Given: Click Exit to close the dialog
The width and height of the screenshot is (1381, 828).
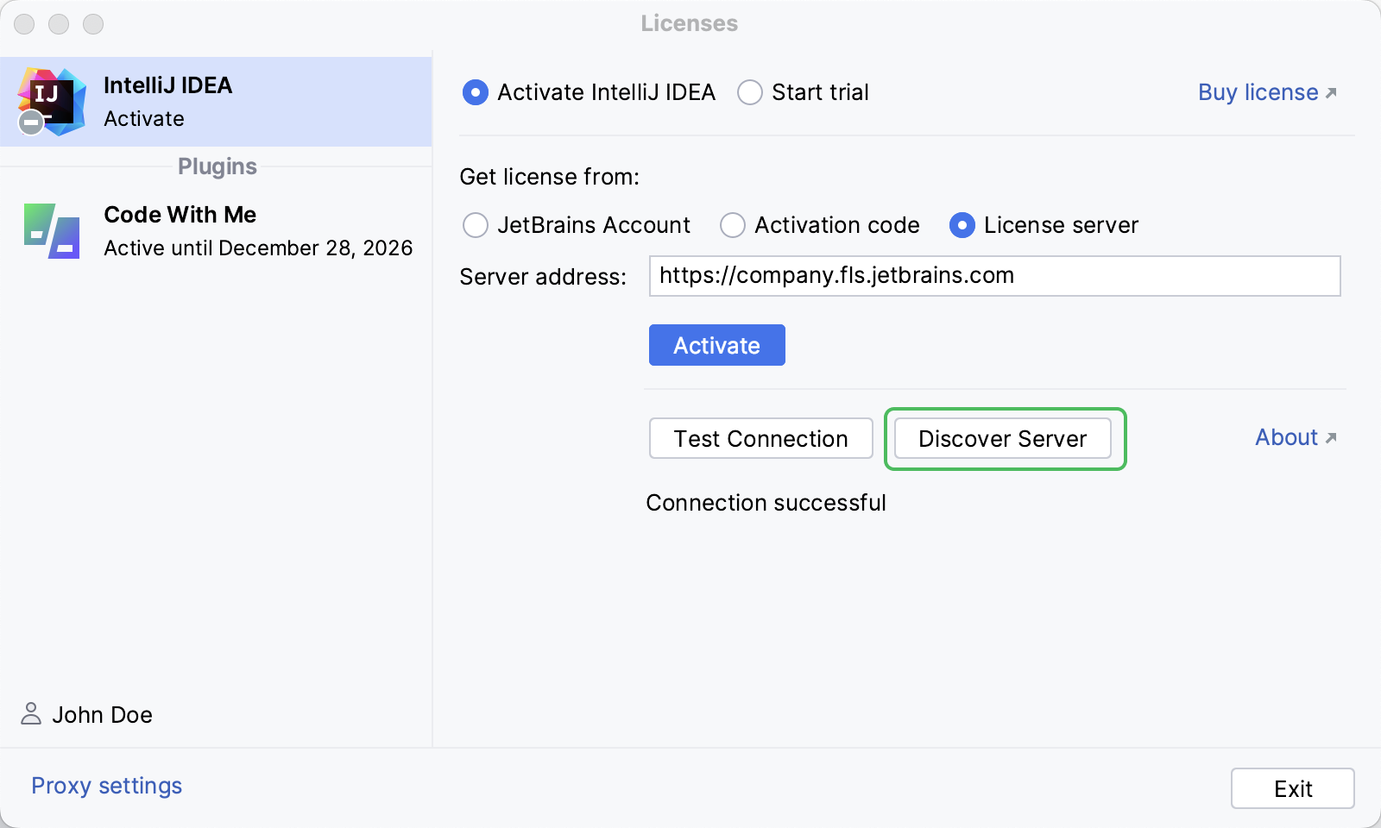Looking at the screenshot, I should (x=1292, y=787).
